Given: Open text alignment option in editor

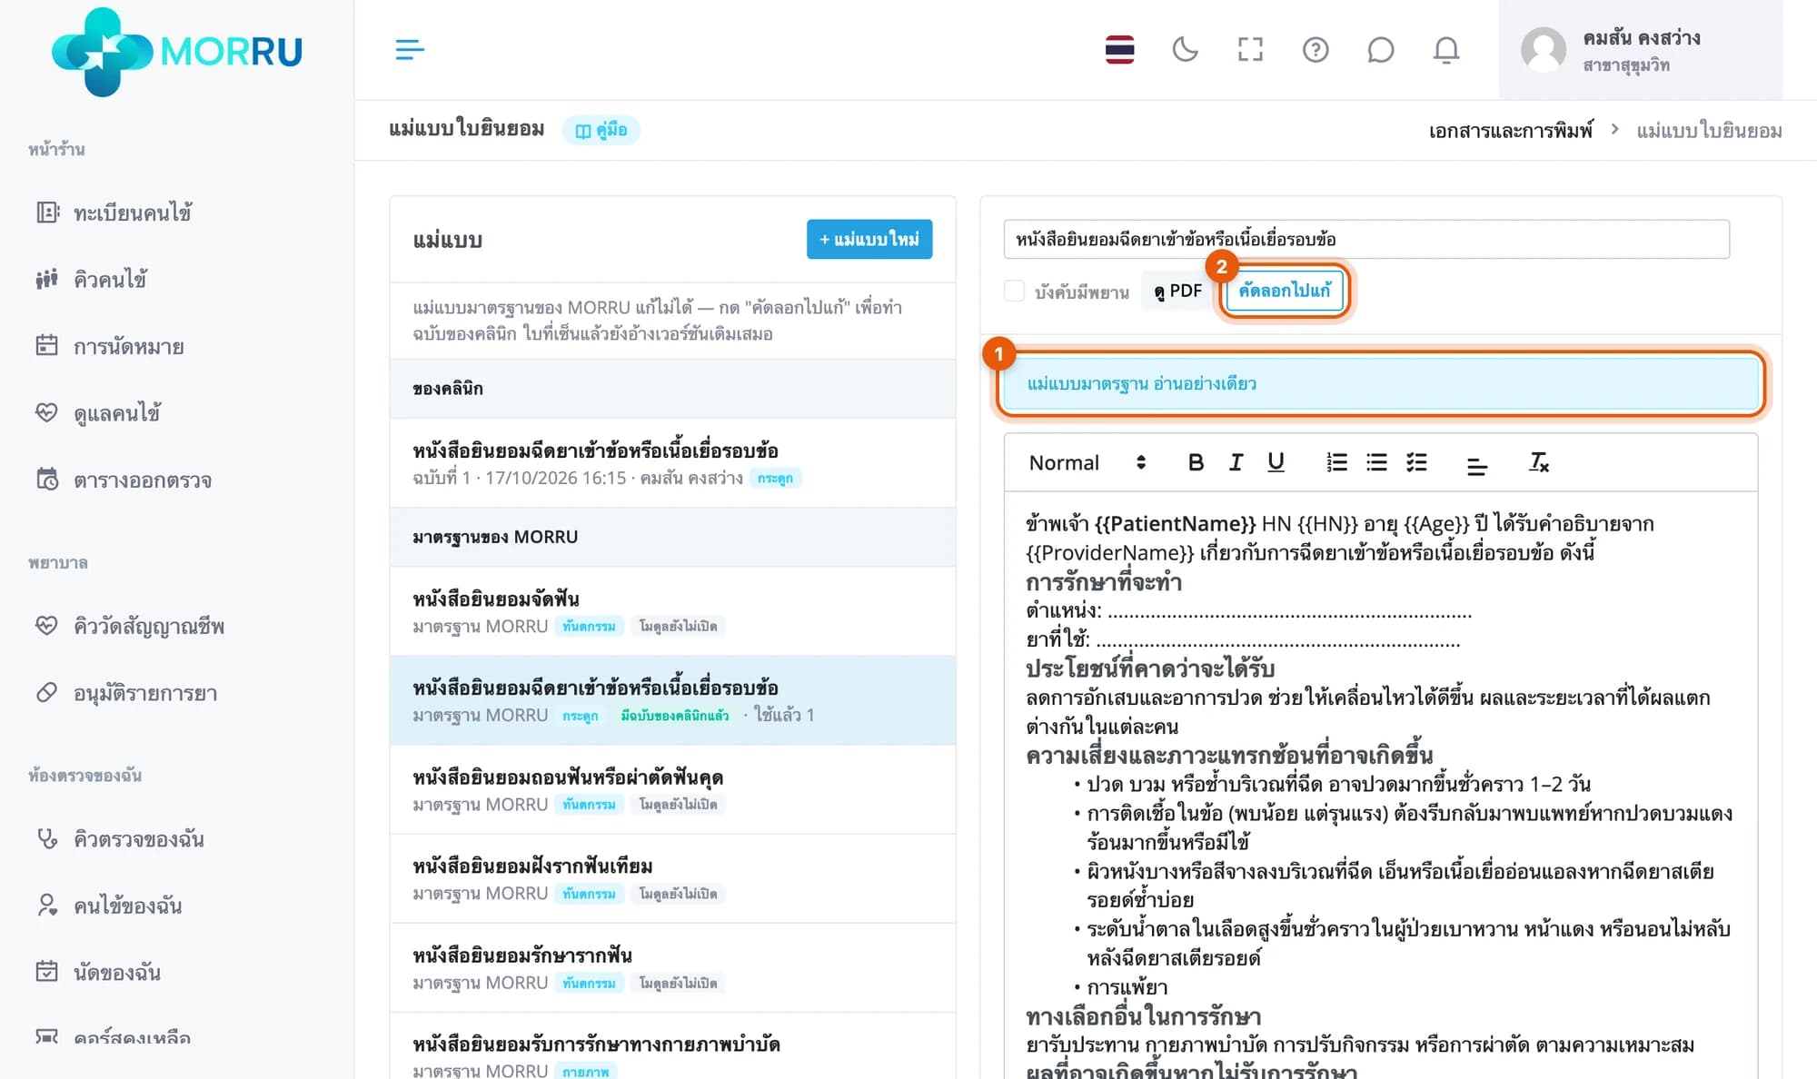Looking at the screenshot, I should click(x=1477, y=465).
